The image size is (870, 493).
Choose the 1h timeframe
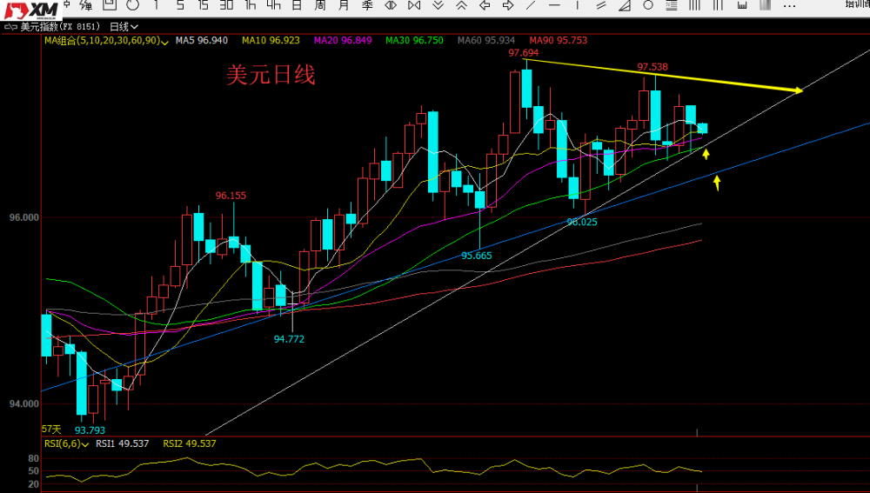(251, 5)
